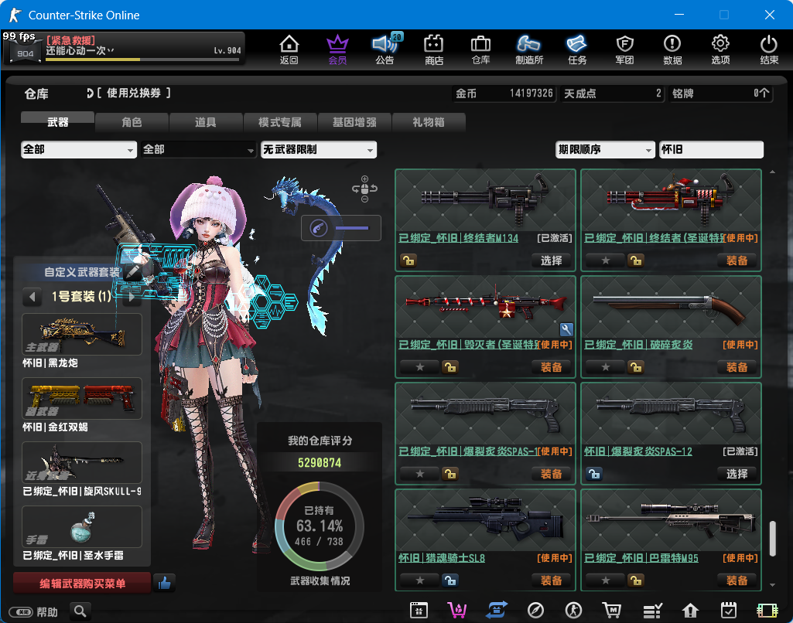Screen dimensions: 793x623
Task: Click the 怀旧 search input field
Action: (711, 149)
